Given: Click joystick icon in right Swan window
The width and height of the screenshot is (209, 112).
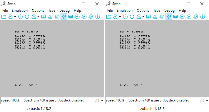Looking at the screenshot, I should pos(155,17).
